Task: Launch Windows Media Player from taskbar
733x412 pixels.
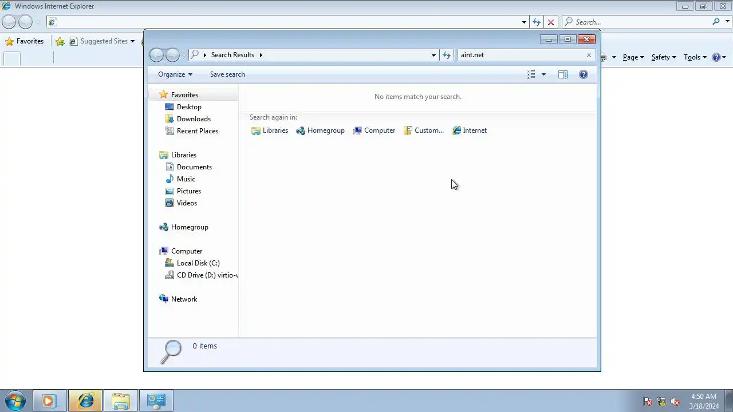Action: (x=49, y=401)
